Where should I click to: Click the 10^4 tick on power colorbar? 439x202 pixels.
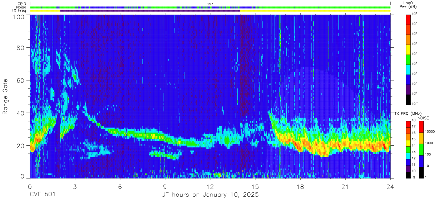tap(415, 53)
